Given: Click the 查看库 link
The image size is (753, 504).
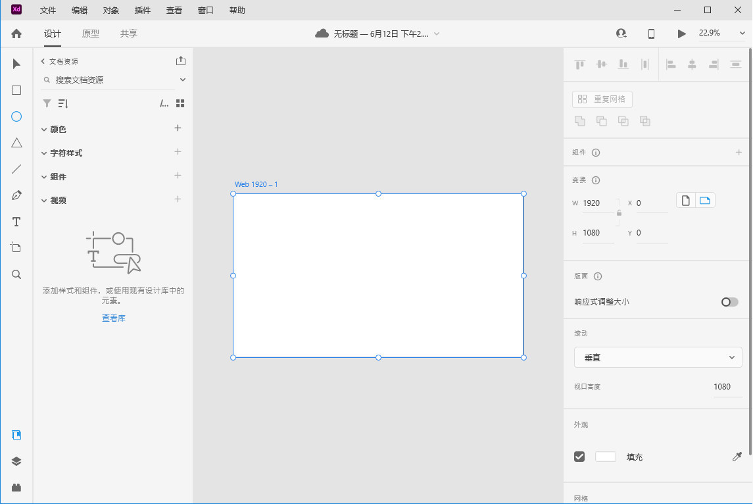Looking at the screenshot, I should (113, 318).
